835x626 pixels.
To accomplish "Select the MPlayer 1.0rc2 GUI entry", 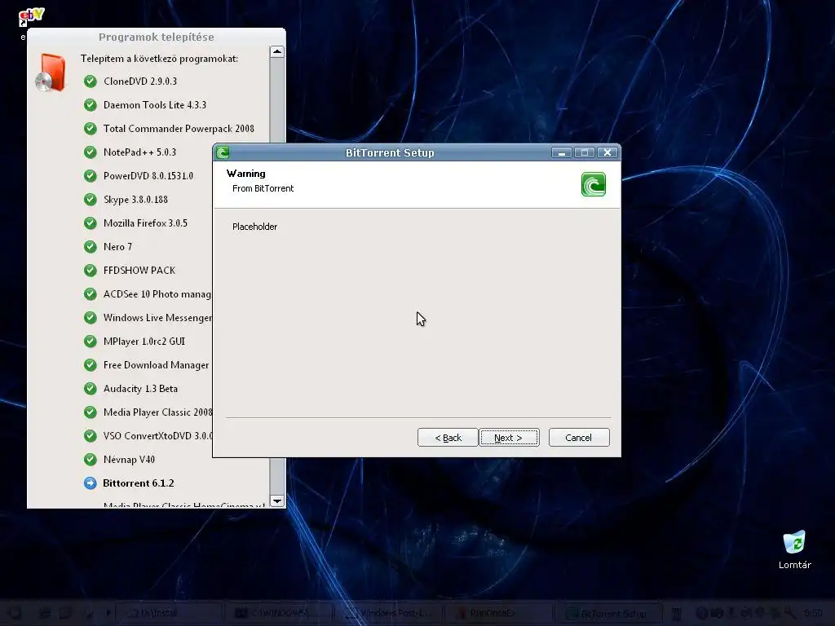I will point(144,342).
